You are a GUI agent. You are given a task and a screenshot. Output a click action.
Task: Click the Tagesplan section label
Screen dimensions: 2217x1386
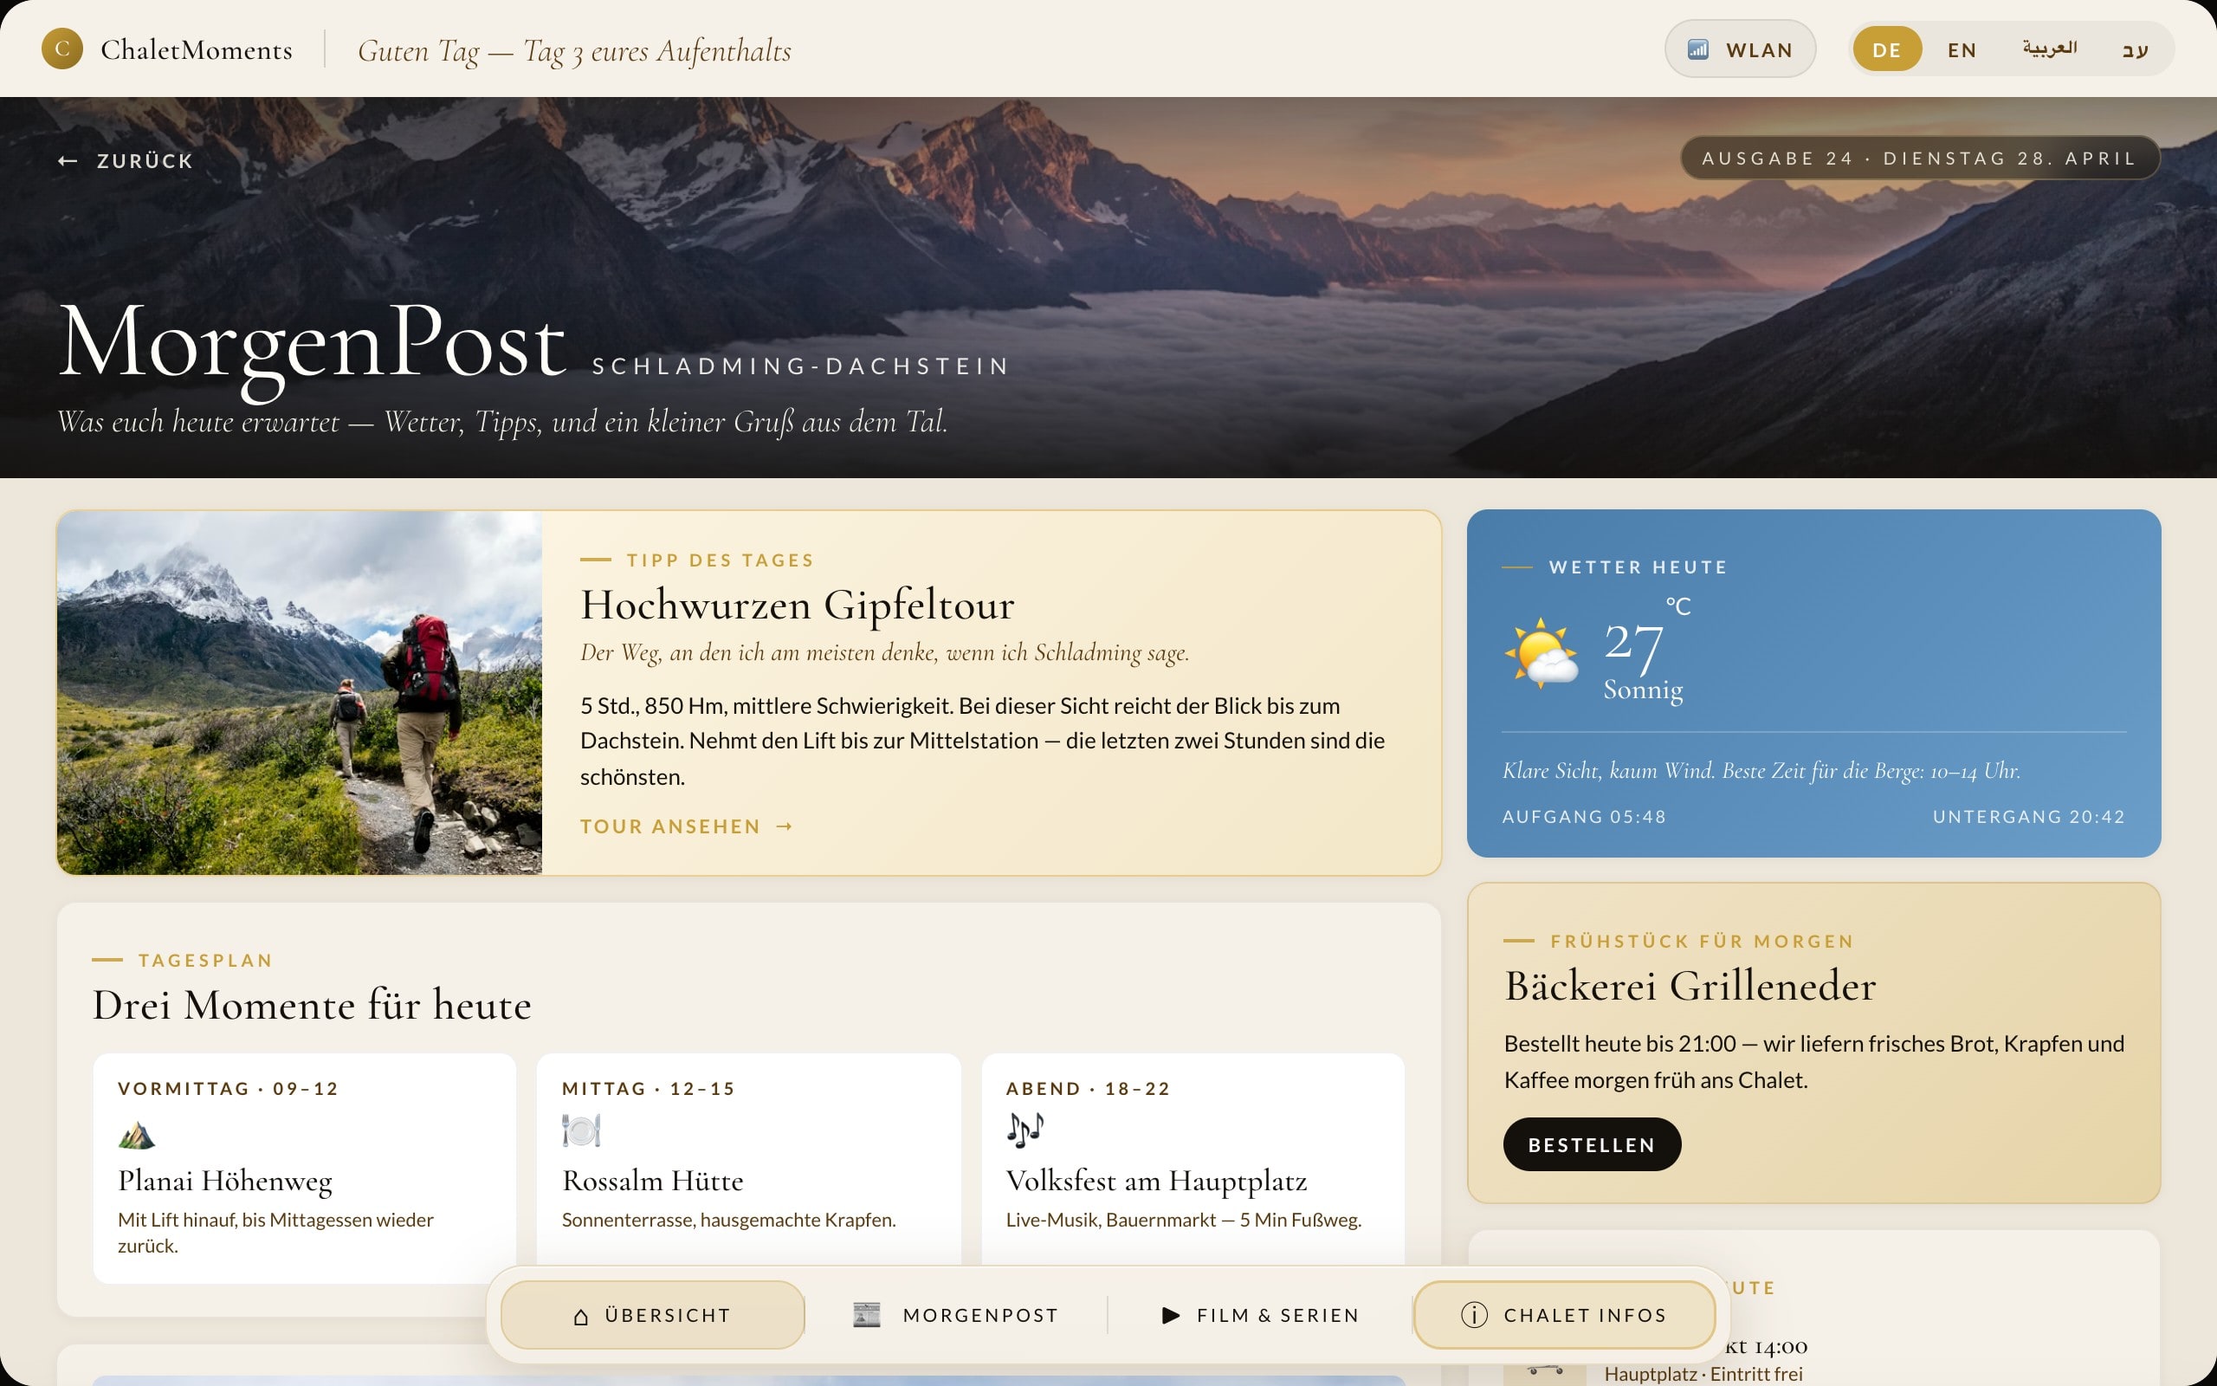206,961
